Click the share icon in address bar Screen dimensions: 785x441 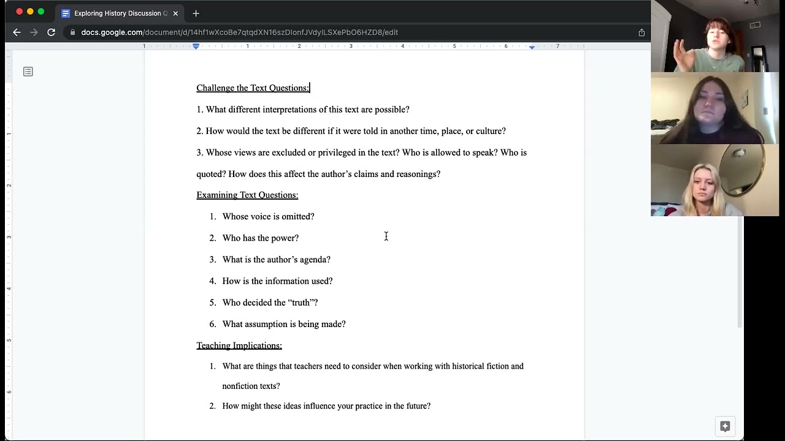point(641,32)
